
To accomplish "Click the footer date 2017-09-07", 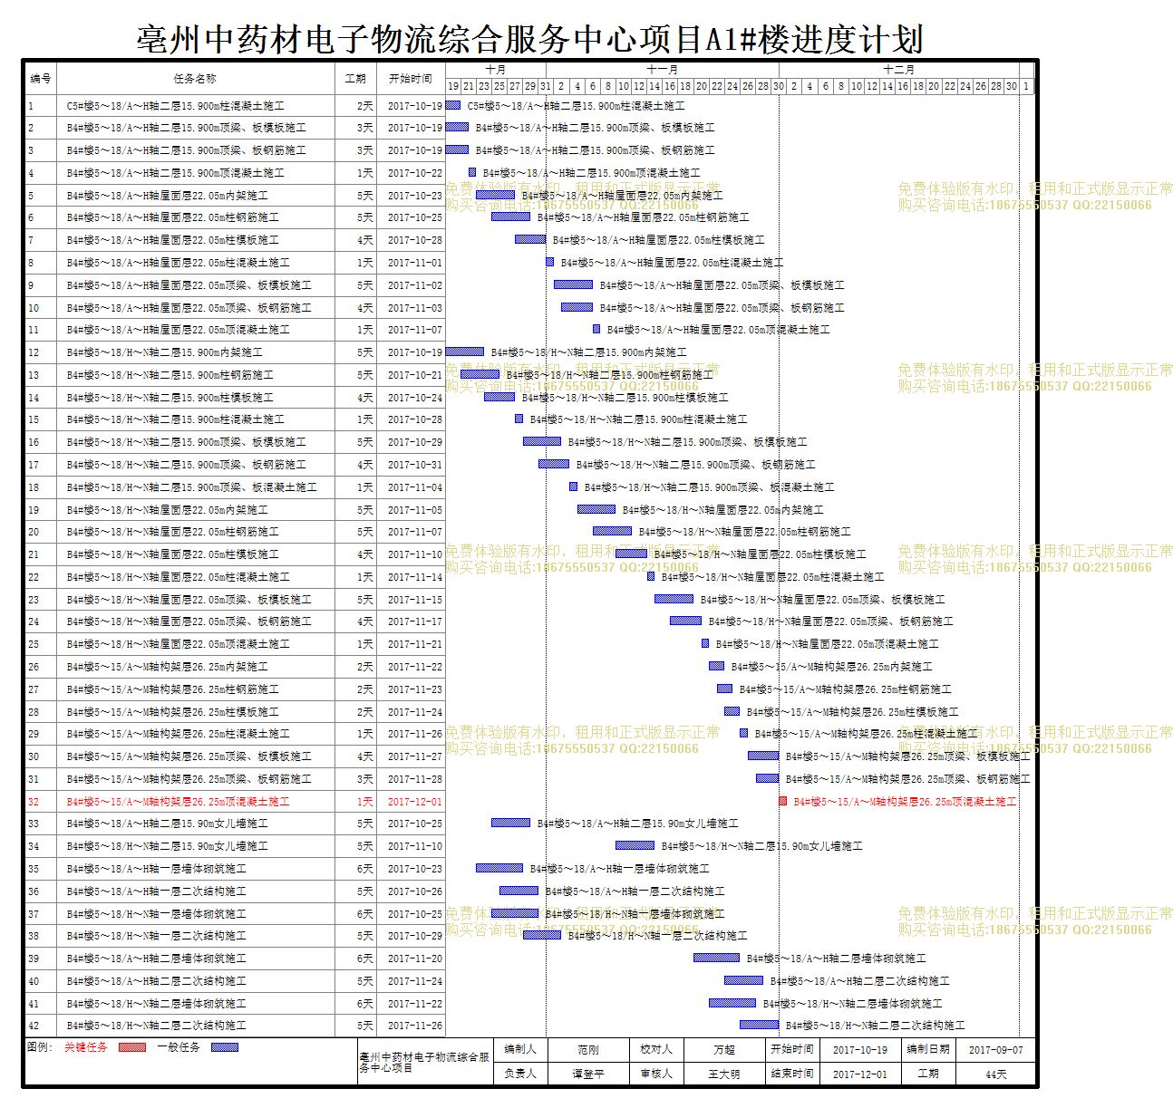I will [996, 1050].
